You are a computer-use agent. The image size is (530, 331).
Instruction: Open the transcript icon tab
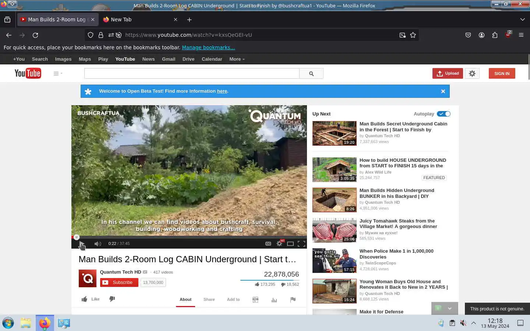tap(255, 300)
